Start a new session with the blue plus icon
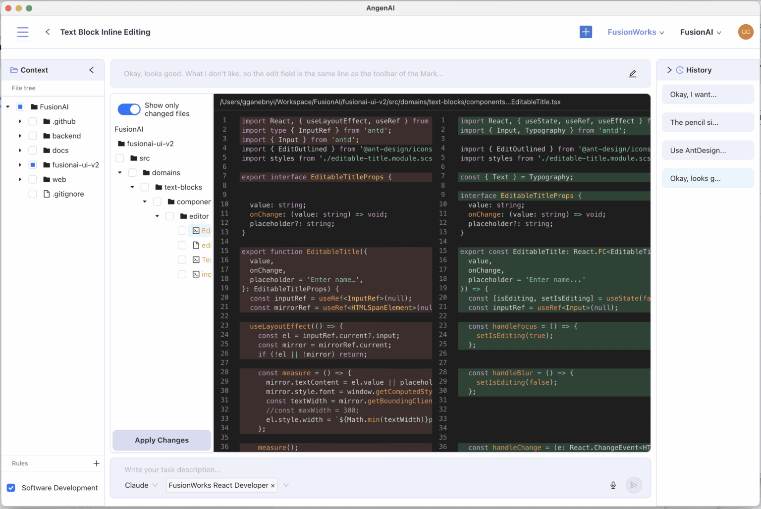The width and height of the screenshot is (761, 509). coord(586,32)
